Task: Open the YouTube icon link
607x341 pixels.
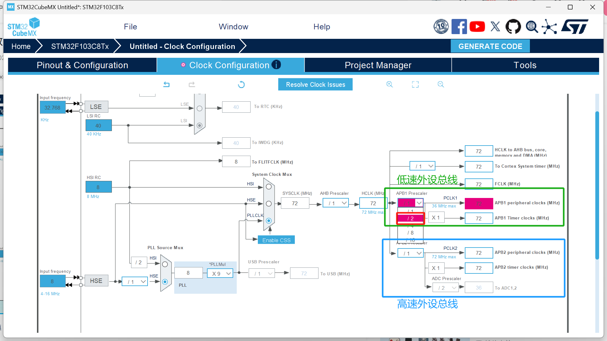Action: [477, 27]
